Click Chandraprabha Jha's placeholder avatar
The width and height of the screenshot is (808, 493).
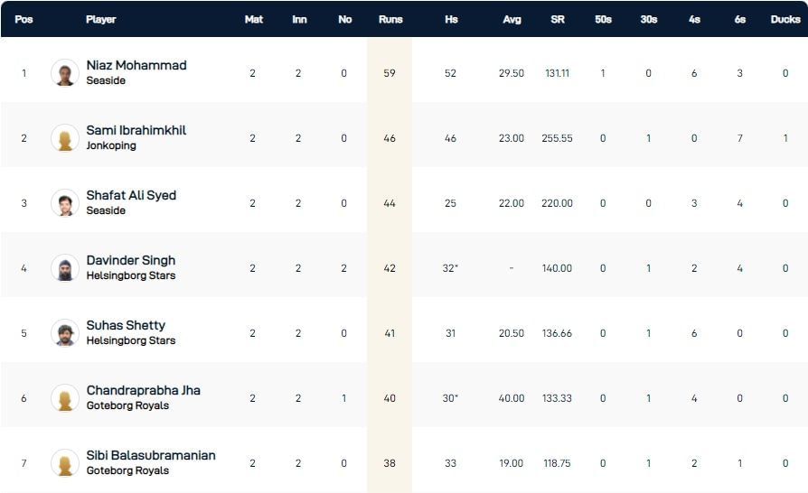coord(65,398)
